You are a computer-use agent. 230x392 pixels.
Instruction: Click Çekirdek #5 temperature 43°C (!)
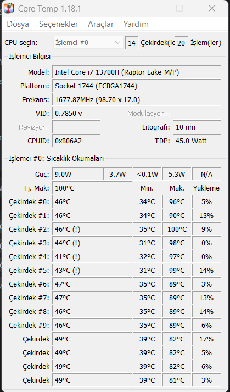[92, 271]
